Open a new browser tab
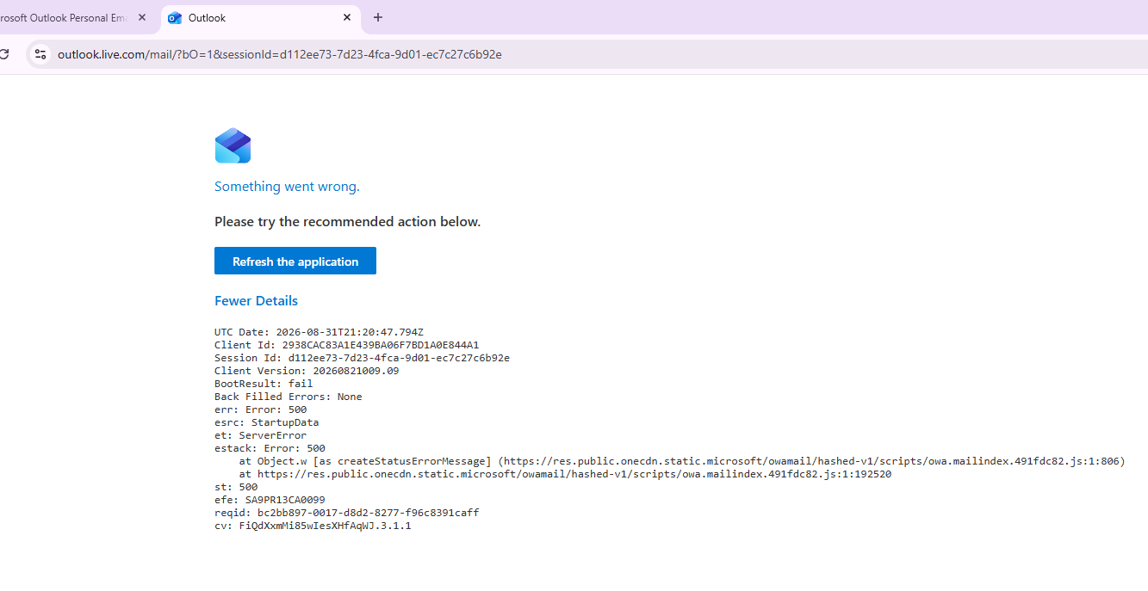 tap(378, 17)
